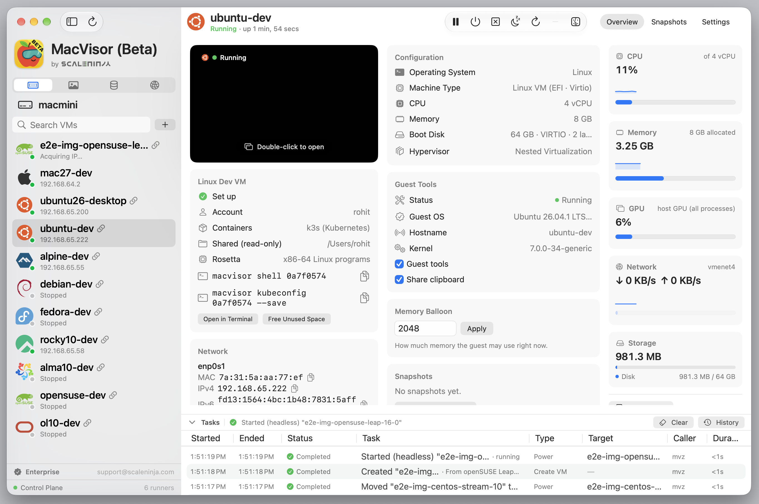
Task: Click the add new VM plus button
Action: 165,125
